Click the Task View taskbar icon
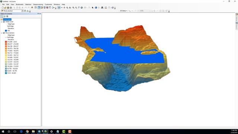The image size is (238, 134). [15, 131]
